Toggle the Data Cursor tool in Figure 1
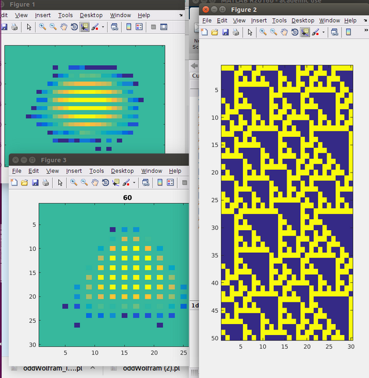 coord(85,27)
